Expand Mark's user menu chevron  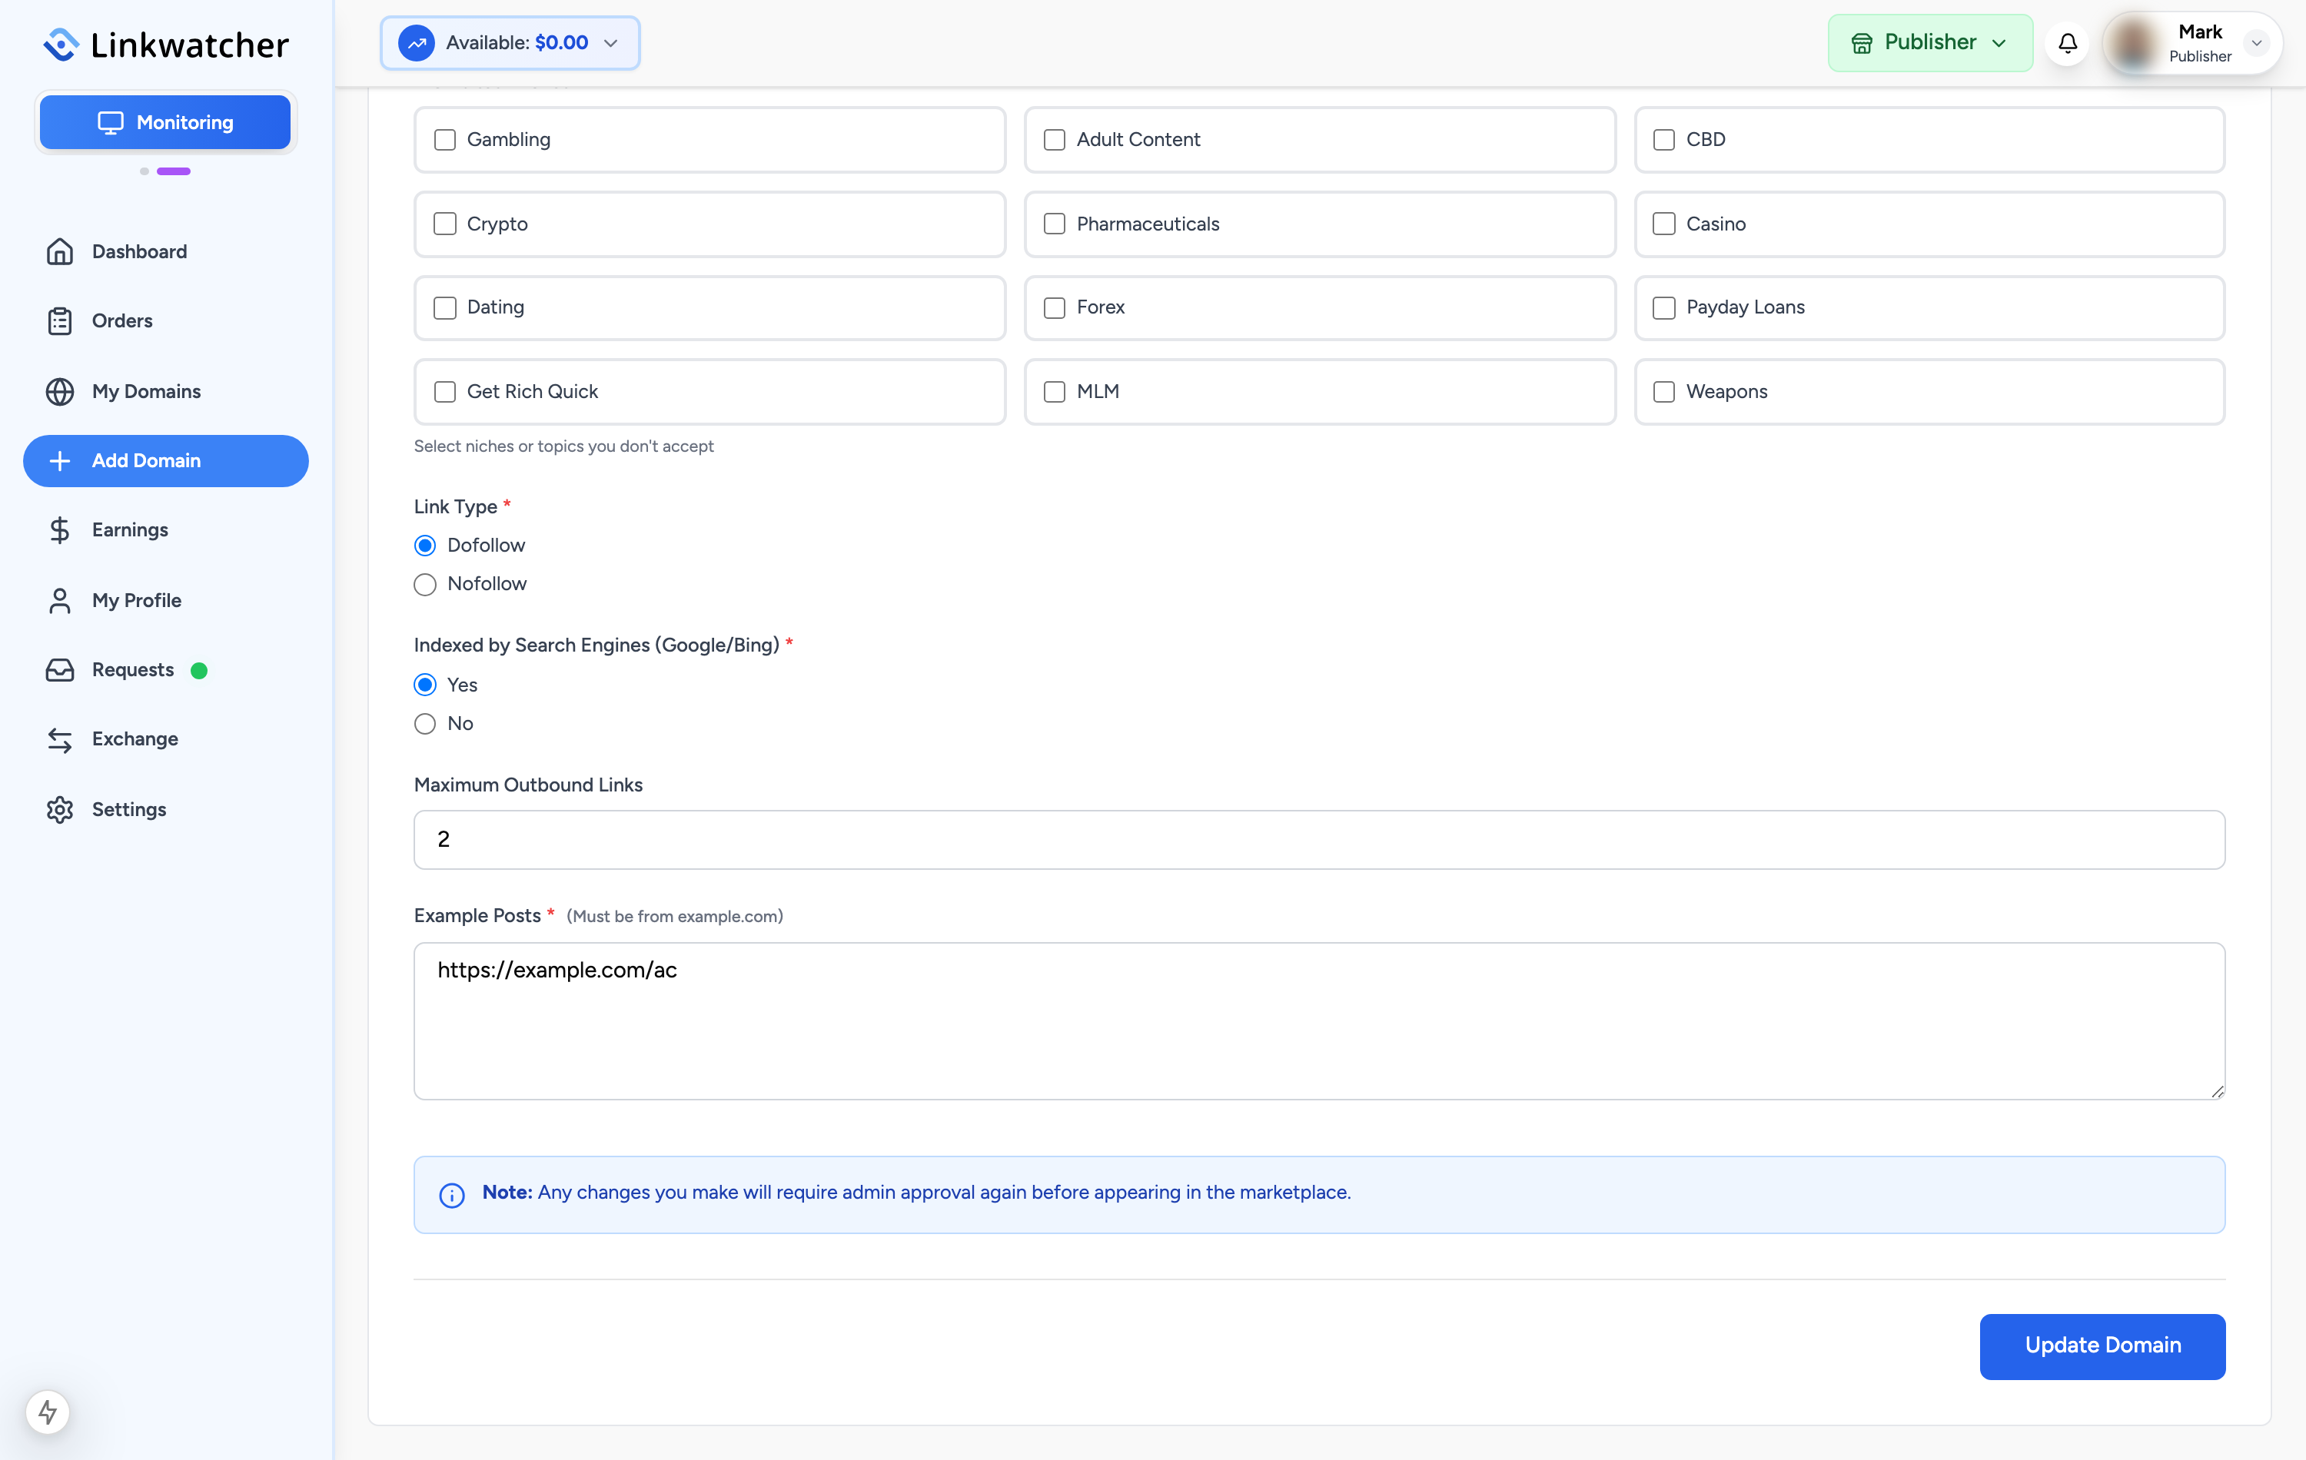(x=2256, y=43)
